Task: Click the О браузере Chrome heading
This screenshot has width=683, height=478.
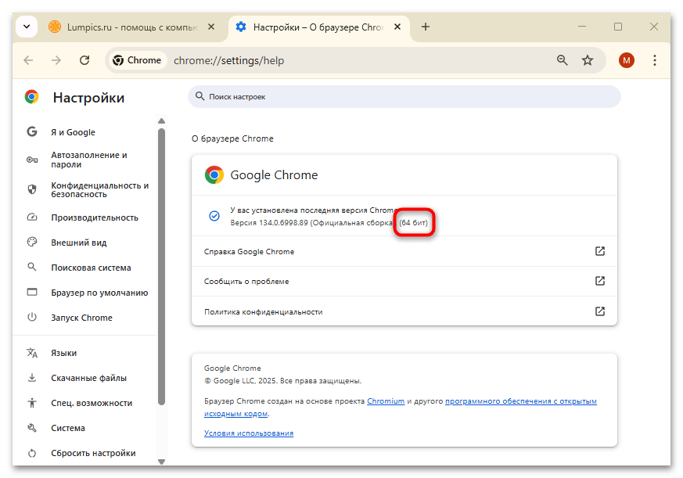Action: pyautogui.click(x=232, y=138)
